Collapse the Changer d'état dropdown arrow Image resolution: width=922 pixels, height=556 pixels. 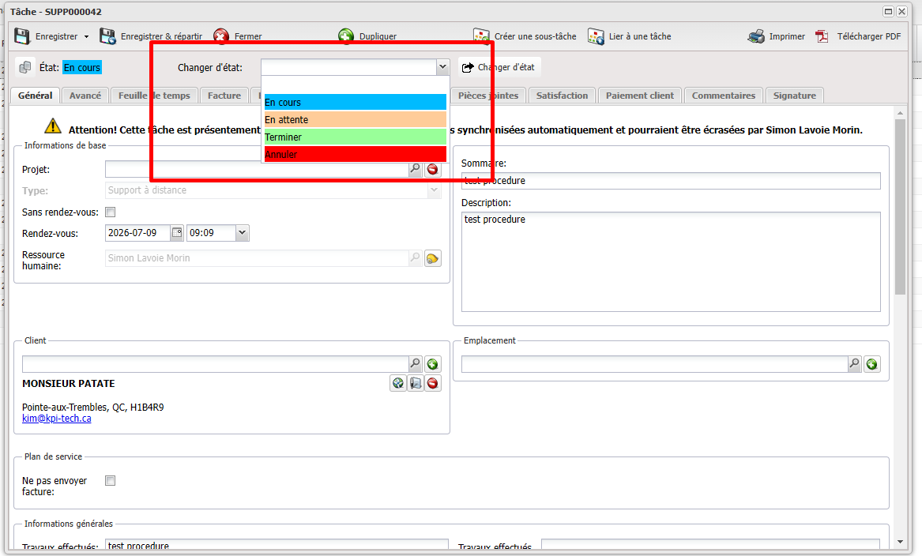tap(442, 67)
